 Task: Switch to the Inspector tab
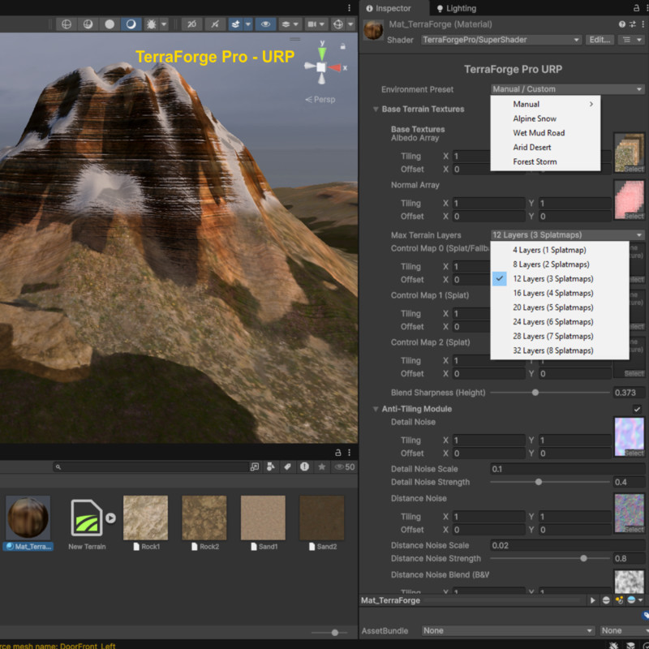tap(389, 8)
